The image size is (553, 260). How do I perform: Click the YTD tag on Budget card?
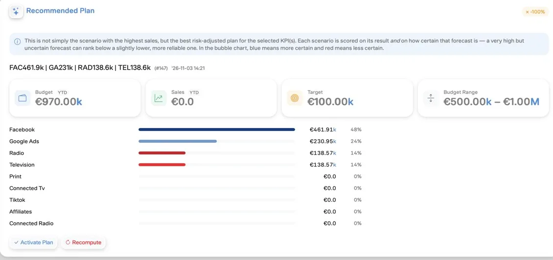[63, 92]
